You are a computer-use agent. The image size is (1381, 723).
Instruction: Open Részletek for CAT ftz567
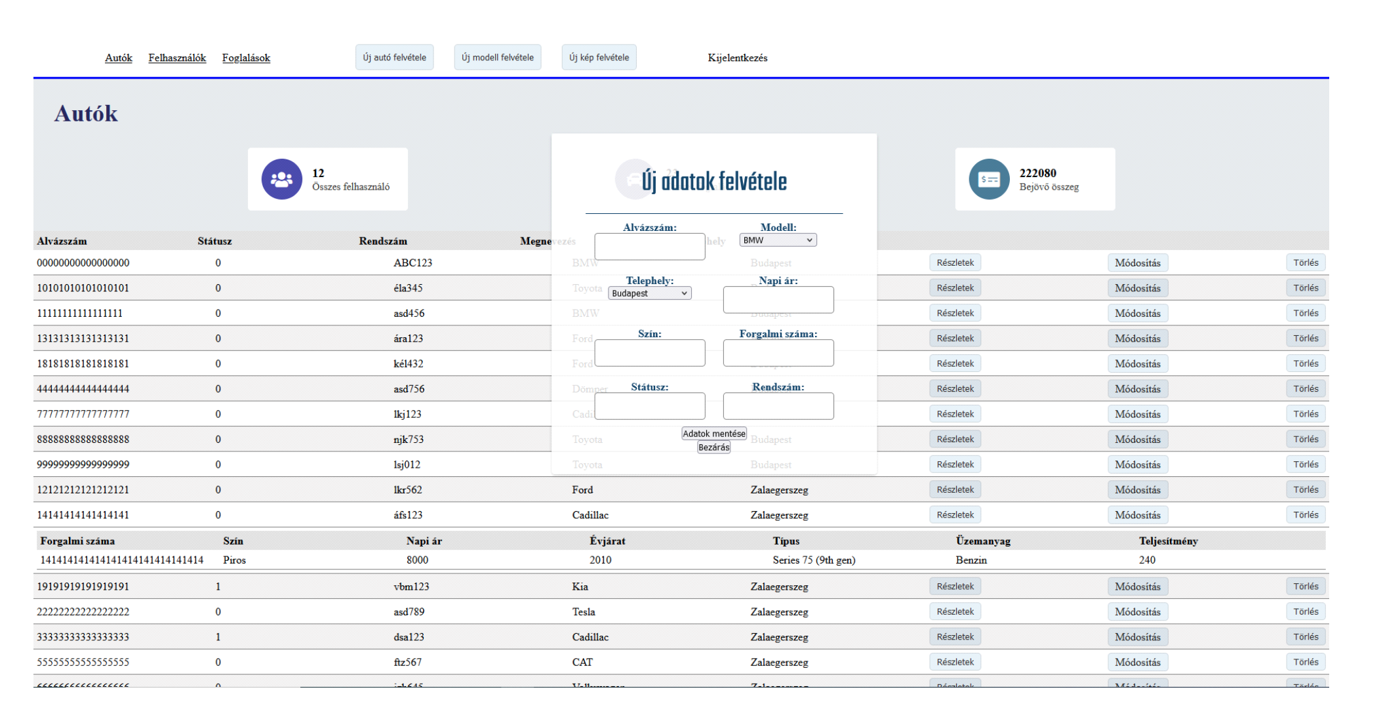(955, 662)
